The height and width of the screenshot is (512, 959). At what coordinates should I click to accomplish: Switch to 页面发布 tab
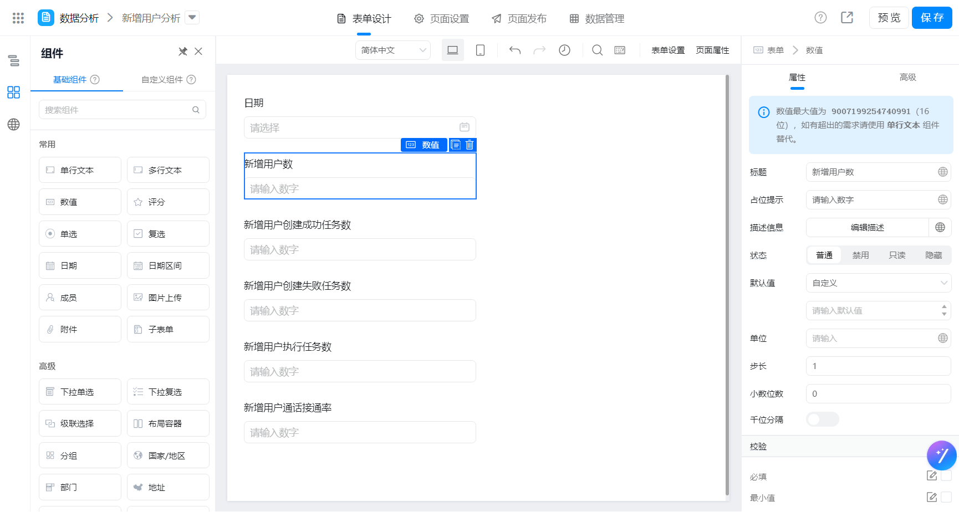point(519,18)
